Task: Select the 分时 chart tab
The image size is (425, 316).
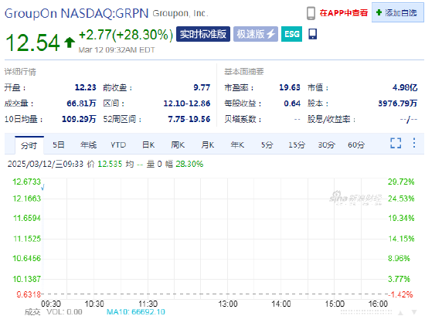Action: tap(29, 145)
